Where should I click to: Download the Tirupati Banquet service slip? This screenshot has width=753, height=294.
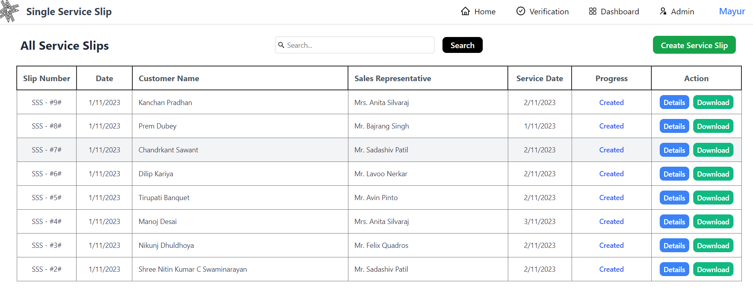click(x=713, y=198)
